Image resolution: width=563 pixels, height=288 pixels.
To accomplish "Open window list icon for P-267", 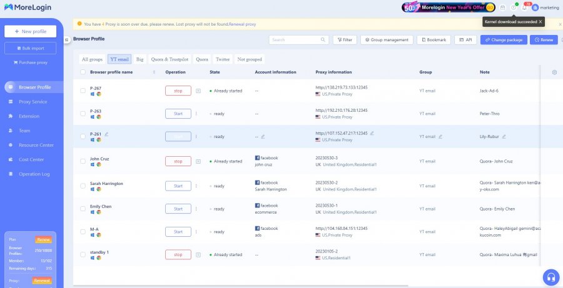I will 198,91.
